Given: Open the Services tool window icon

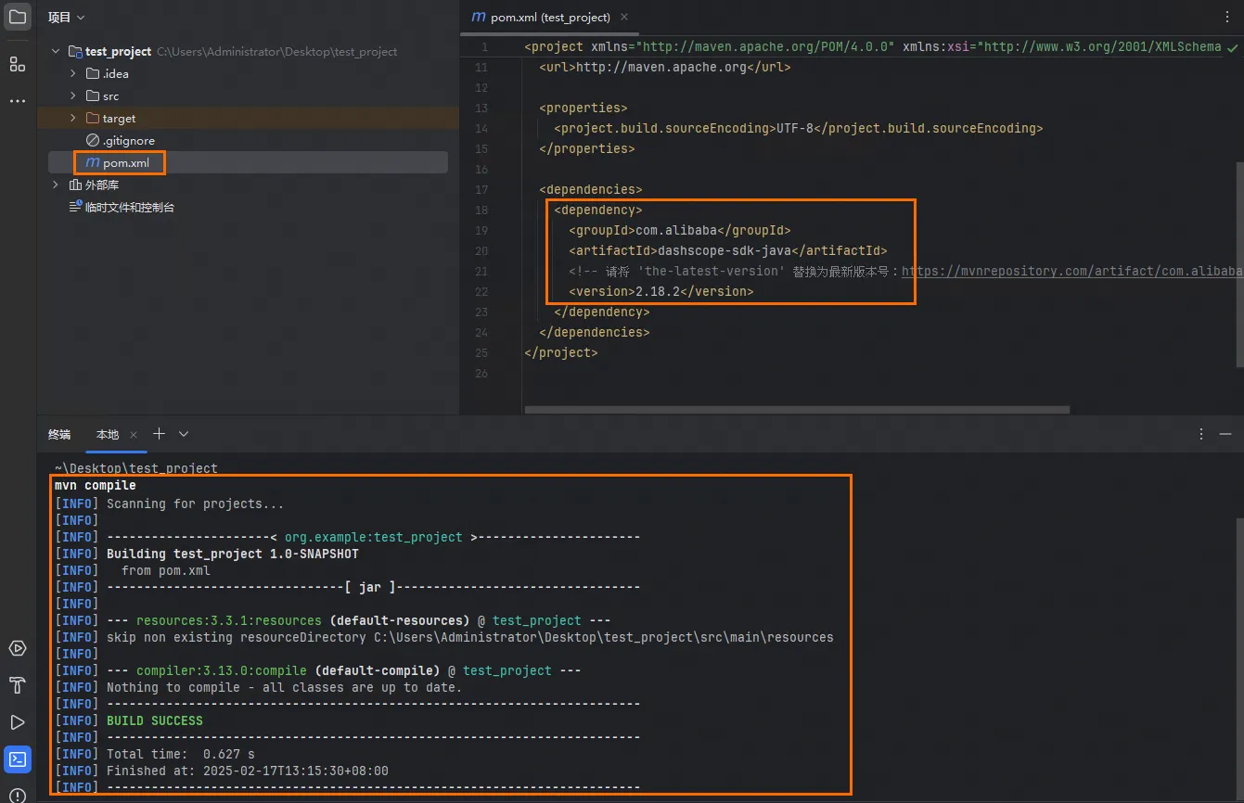Looking at the screenshot, I should tap(18, 648).
